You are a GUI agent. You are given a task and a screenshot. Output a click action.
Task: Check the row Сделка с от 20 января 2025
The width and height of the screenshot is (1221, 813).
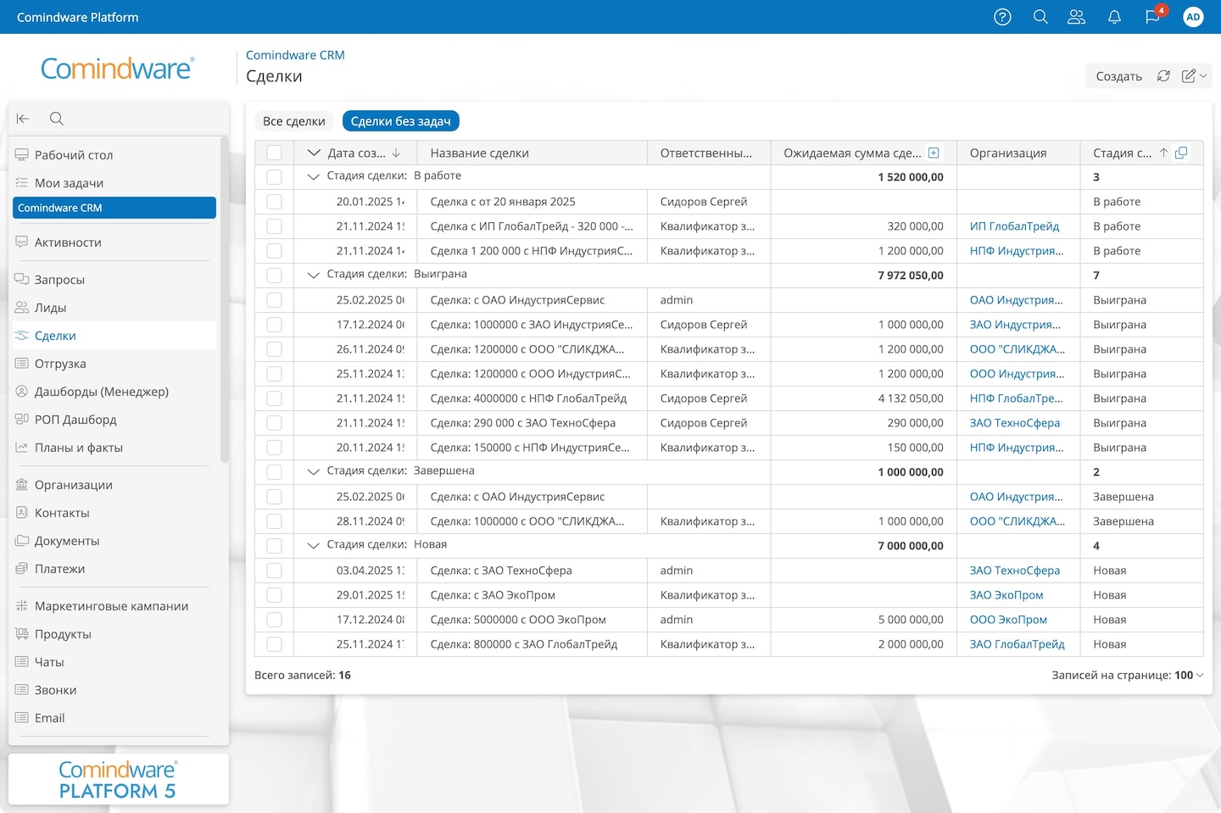coord(274,202)
